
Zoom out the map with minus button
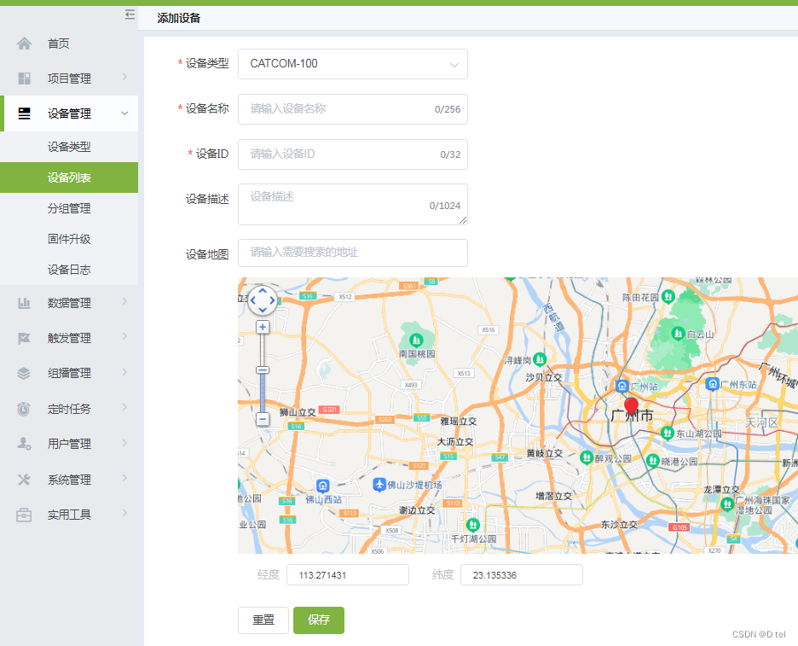263,419
